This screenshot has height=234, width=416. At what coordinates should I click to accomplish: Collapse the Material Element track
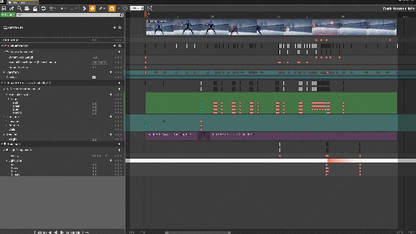(x=6, y=95)
